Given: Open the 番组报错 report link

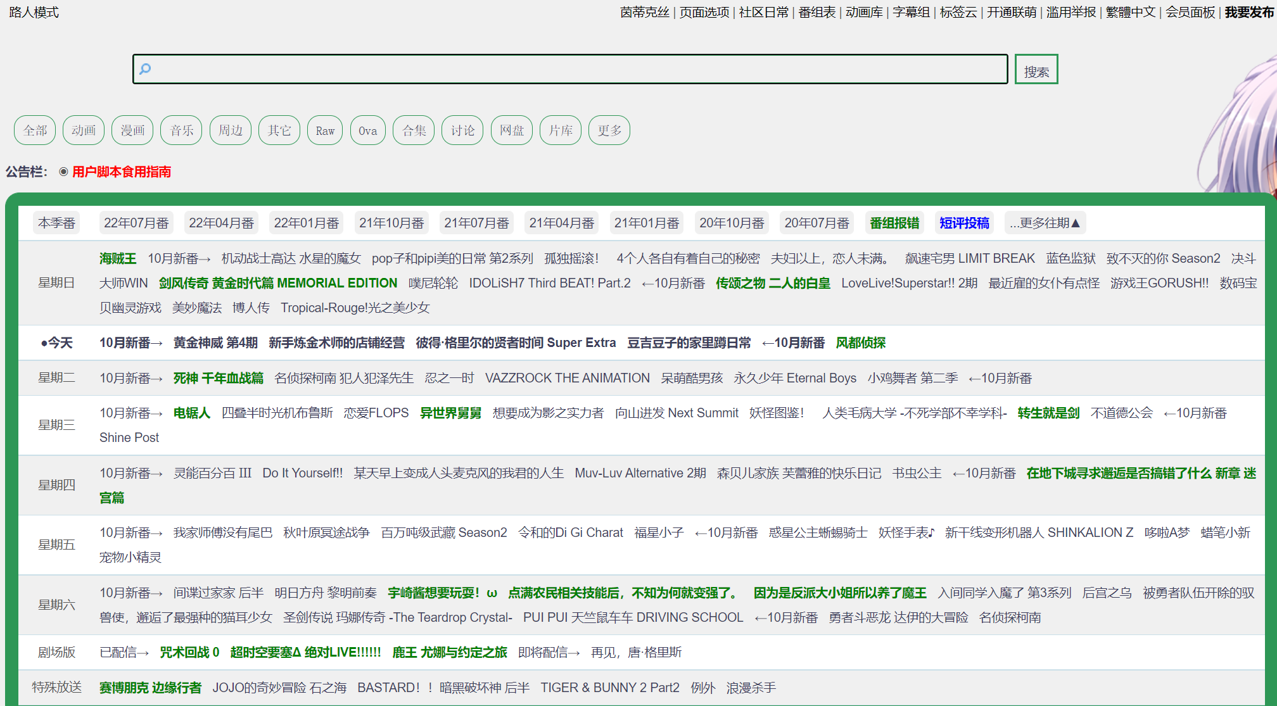Looking at the screenshot, I should 894,223.
